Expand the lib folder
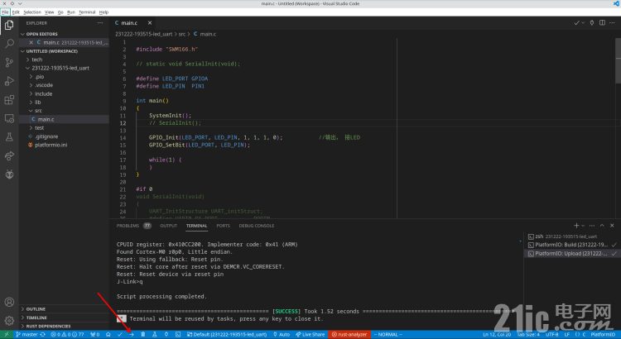This screenshot has width=621, height=339. click(x=37, y=102)
